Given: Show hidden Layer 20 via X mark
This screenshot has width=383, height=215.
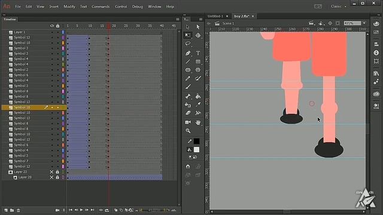Looking at the screenshot, I should point(51,177).
